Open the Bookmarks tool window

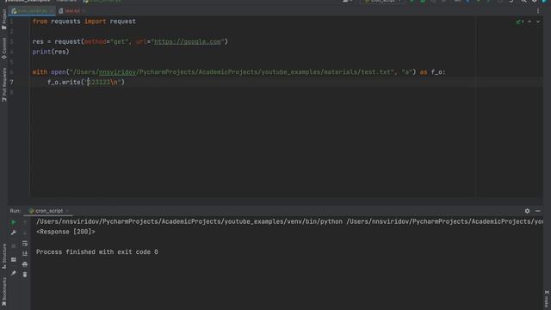(3, 291)
